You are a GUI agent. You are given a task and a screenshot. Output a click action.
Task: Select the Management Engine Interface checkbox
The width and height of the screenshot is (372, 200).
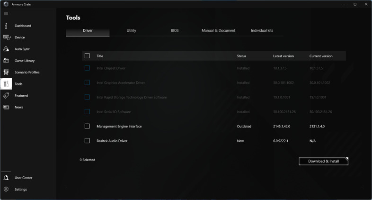point(87,126)
